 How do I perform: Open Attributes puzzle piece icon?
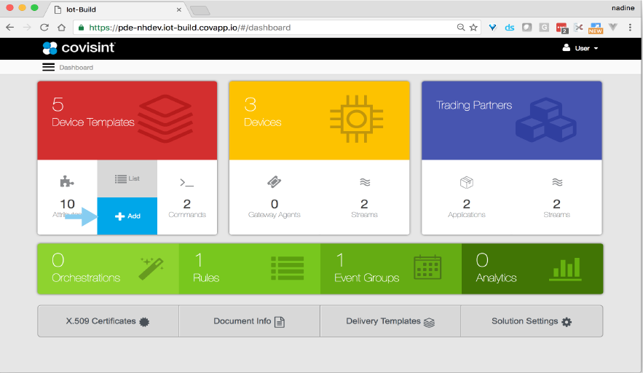tap(67, 182)
